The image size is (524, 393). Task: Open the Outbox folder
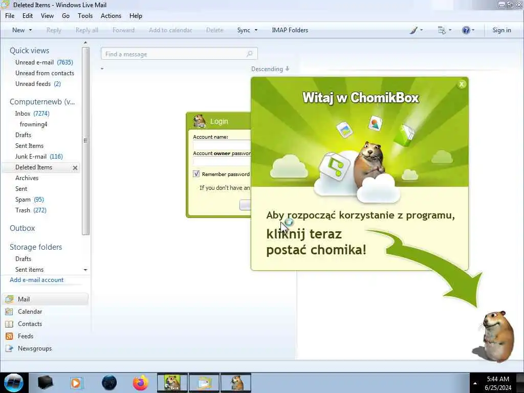point(22,228)
